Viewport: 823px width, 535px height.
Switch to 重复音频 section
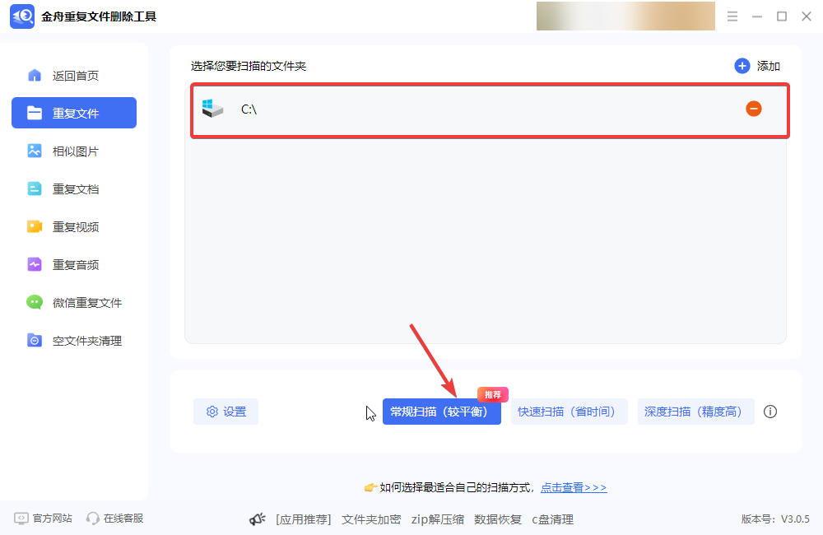coord(74,264)
